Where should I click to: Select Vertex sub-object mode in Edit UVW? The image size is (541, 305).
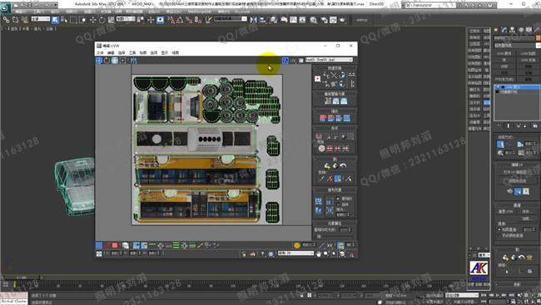pos(99,245)
